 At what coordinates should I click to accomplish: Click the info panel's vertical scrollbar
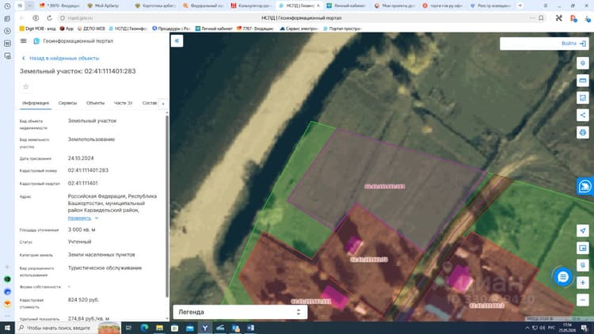pos(167,207)
